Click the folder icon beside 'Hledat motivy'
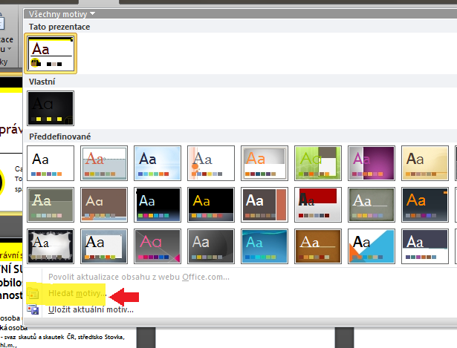 (x=34, y=295)
